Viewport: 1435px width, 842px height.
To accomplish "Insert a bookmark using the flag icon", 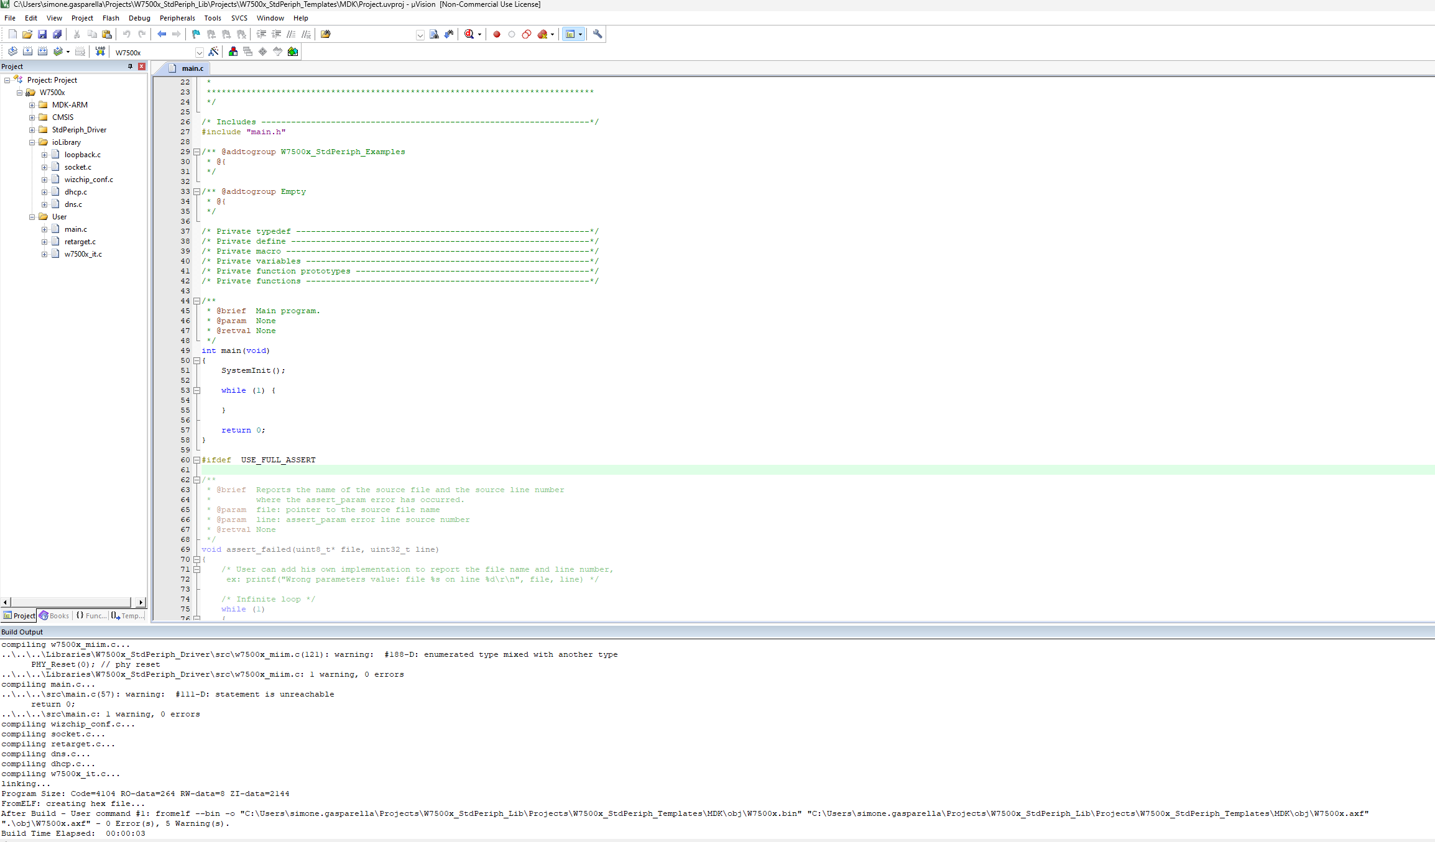I will (196, 34).
